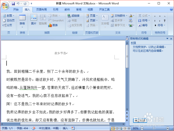Image resolution: width=174 pixels, height=131 pixels.
Task: Close the 限制格式和编辑 task pane
Action: (x=171, y=39)
